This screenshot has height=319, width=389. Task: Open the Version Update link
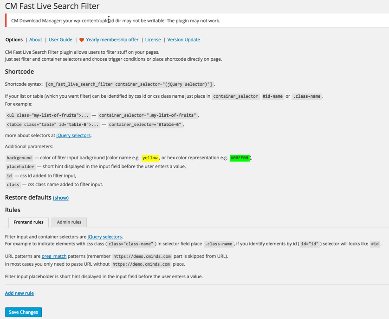coord(183,40)
